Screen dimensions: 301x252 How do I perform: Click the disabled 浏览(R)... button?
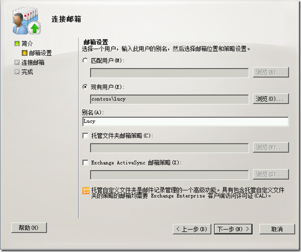271,72
